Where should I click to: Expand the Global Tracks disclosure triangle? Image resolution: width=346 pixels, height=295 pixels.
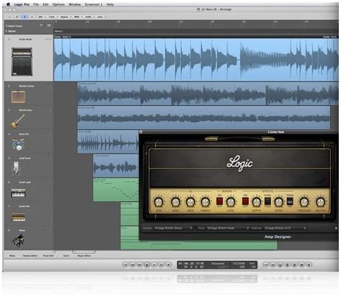(6, 26)
